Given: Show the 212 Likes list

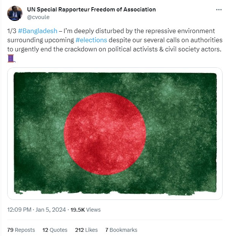Looking at the screenshot, I should [86, 230].
